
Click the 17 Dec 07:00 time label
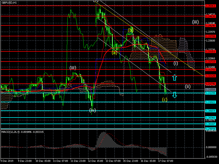pyautogui.click(x=166, y=161)
